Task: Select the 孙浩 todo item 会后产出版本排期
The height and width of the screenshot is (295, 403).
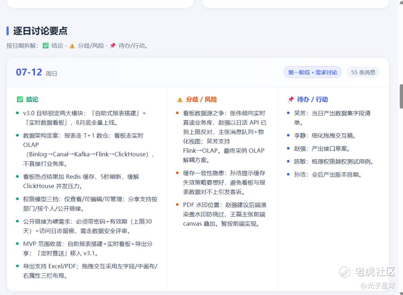Action: click(x=328, y=175)
